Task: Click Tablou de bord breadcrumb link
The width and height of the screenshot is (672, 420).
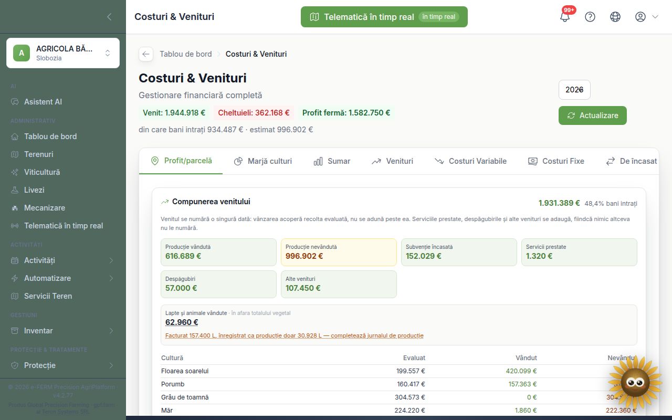Action: pyautogui.click(x=186, y=54)
